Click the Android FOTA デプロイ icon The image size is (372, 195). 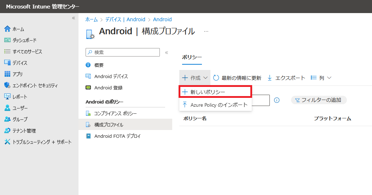[88, 136]
